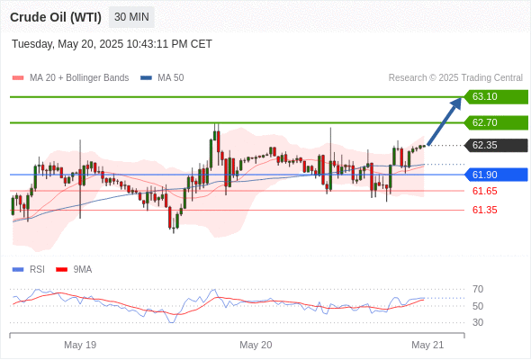The height and width of the screenshot is (360, 531).
Task: Click the blue RSI legend marker
Action: [18, 270]
